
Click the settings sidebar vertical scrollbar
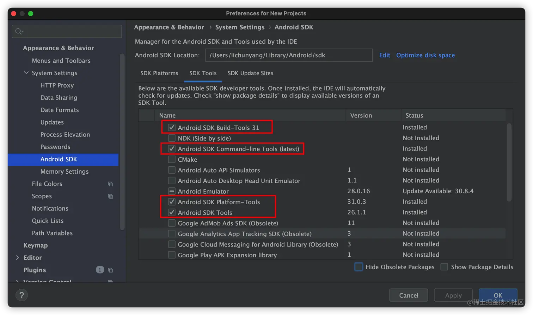point(122,142)
